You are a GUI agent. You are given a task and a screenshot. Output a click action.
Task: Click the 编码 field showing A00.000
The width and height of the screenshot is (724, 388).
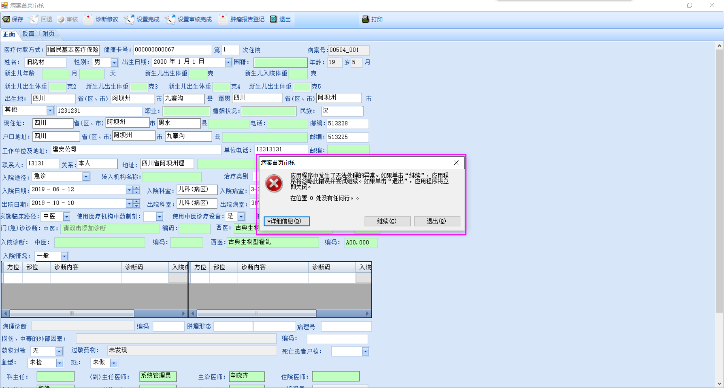pos(361,243)
